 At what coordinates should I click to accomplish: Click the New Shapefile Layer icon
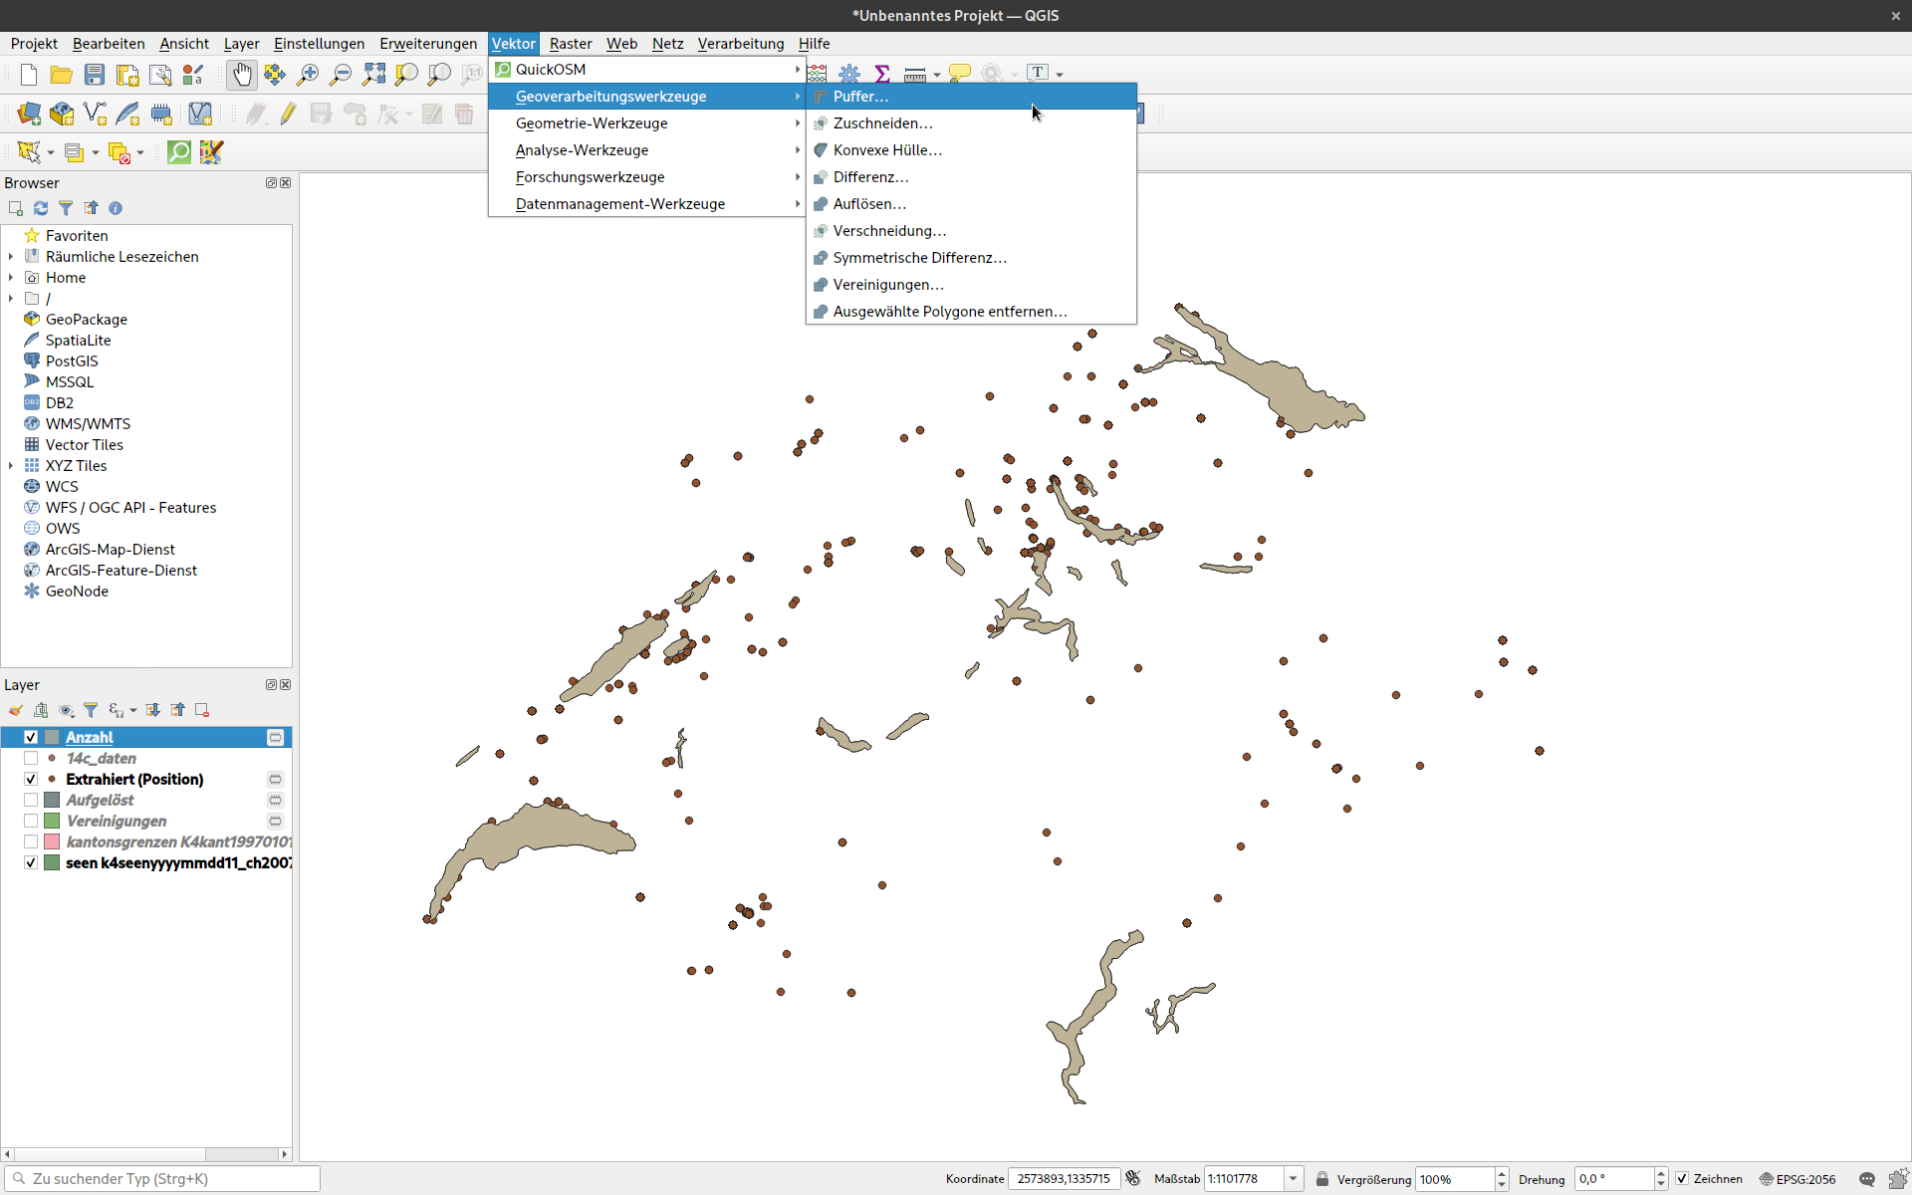95,114
